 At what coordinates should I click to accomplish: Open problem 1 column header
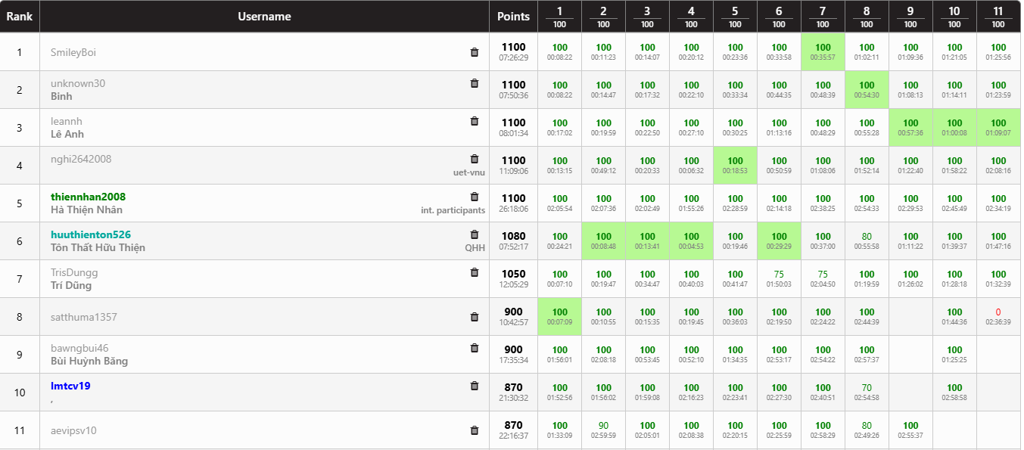pyautogui.click(x=560, y=11)
